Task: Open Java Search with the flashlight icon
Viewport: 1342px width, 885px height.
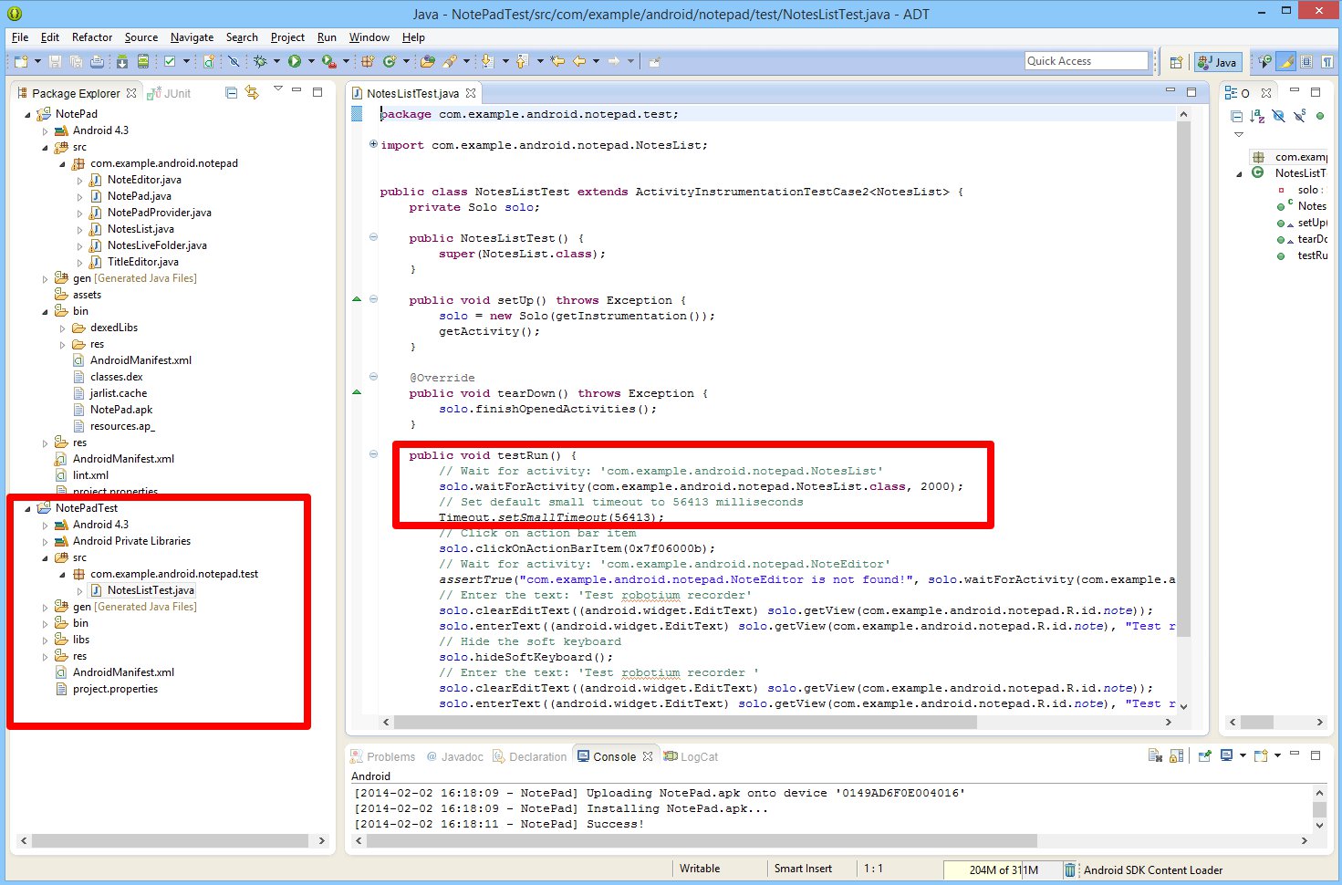Action: pos(453,61)
